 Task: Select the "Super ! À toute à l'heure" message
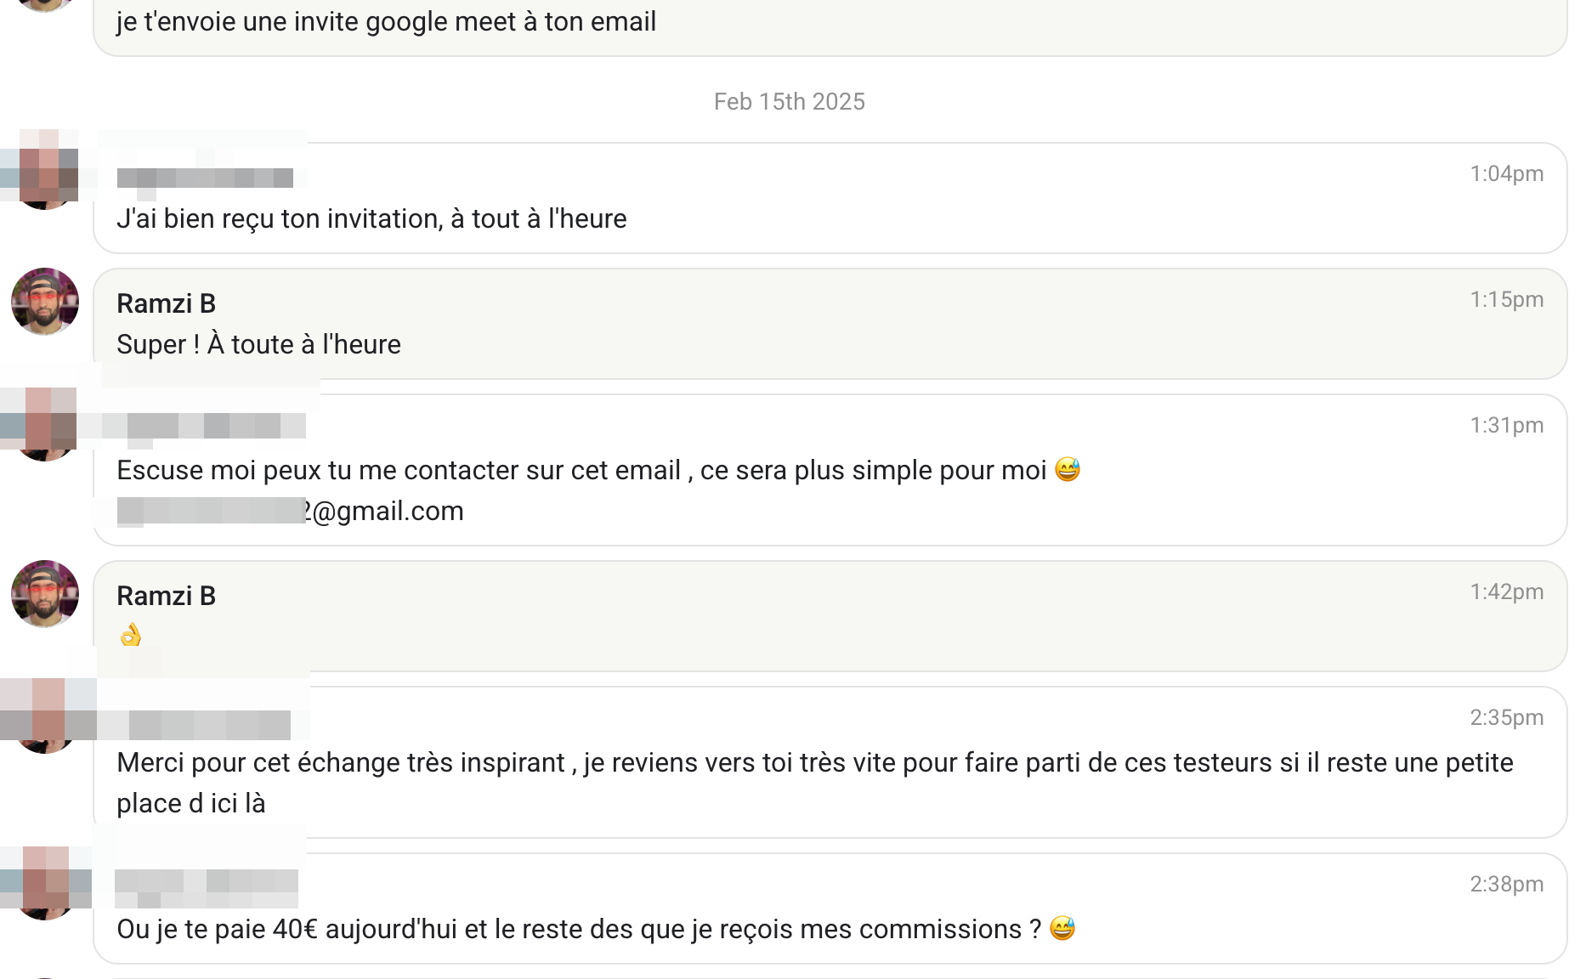pyautogui.click(x=258, y=344)
